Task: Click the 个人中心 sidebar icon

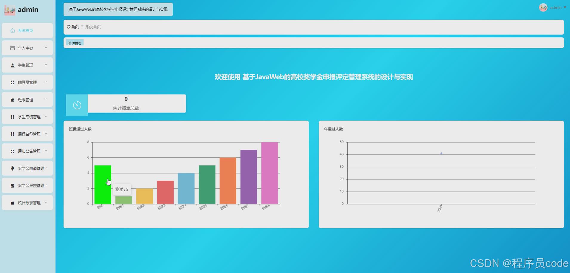Action: coord(13,48)
